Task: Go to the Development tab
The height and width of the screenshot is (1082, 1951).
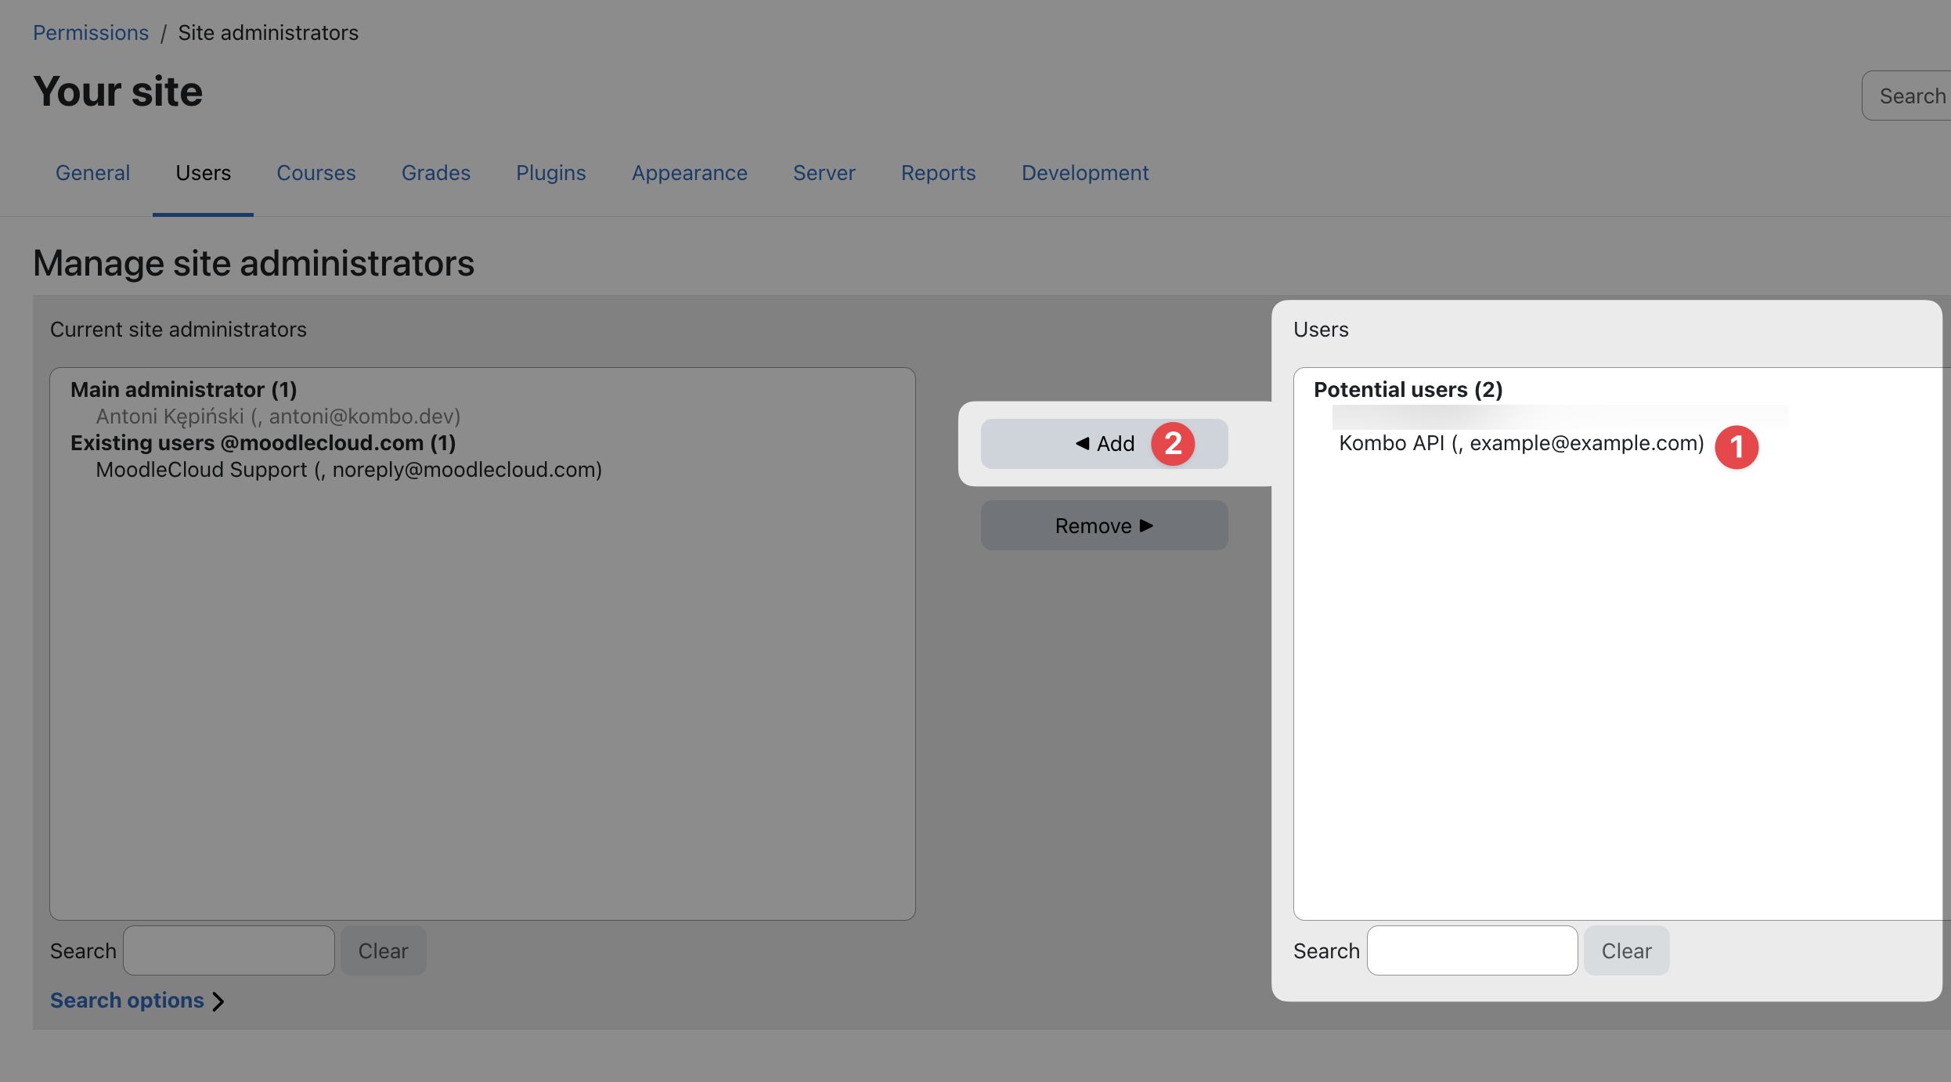Action: click(1084, 173)
